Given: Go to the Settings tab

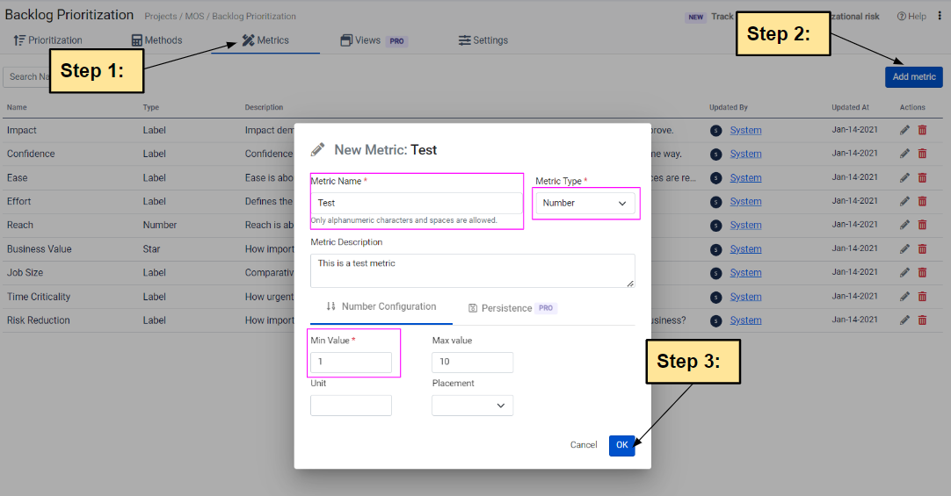Looking at the screenshot, I should 483,40.
